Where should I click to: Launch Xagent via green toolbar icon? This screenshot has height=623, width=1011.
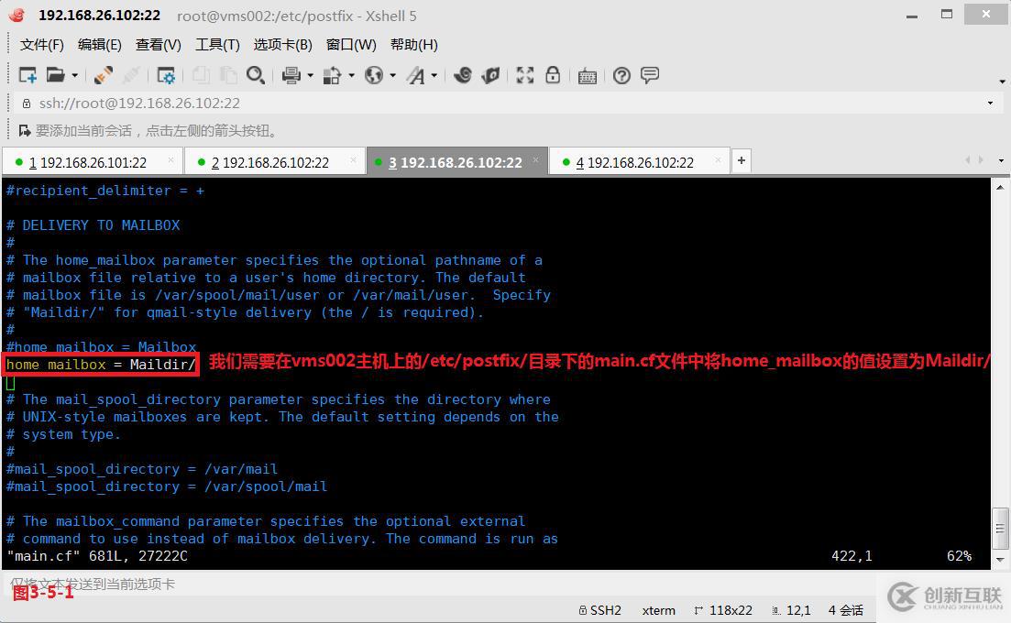coord(490,75)
